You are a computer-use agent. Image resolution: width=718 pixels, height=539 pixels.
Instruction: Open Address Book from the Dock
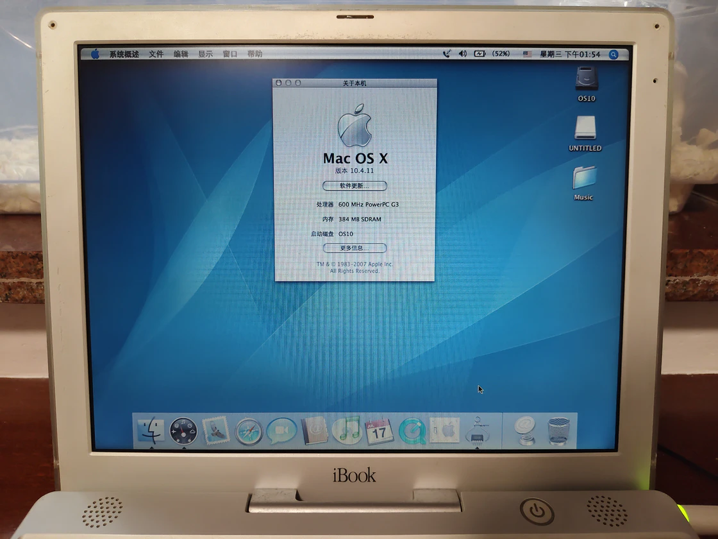315,431
